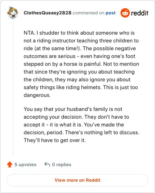Click the first paragraph starting "NTA."

click(x=81, y=64)
